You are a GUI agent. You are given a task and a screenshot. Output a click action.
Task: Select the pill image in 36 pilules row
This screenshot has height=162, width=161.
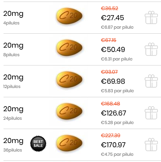69,143
